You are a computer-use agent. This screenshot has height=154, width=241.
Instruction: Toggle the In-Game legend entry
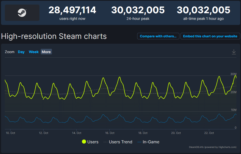point(148,142)
